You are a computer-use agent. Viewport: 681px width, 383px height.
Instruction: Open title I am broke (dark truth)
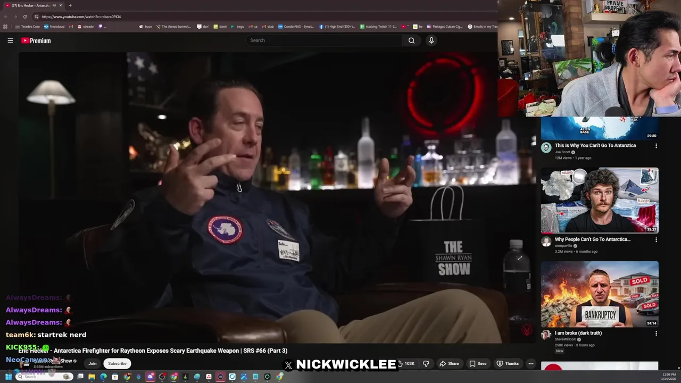[x=578, y=333]
